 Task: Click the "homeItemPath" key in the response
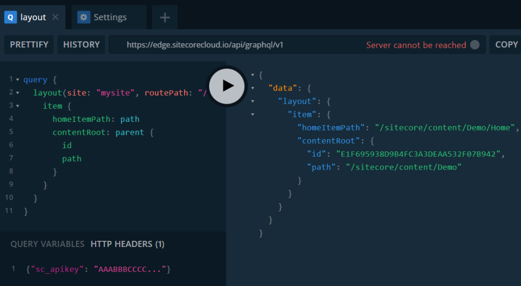coord(331,128)
